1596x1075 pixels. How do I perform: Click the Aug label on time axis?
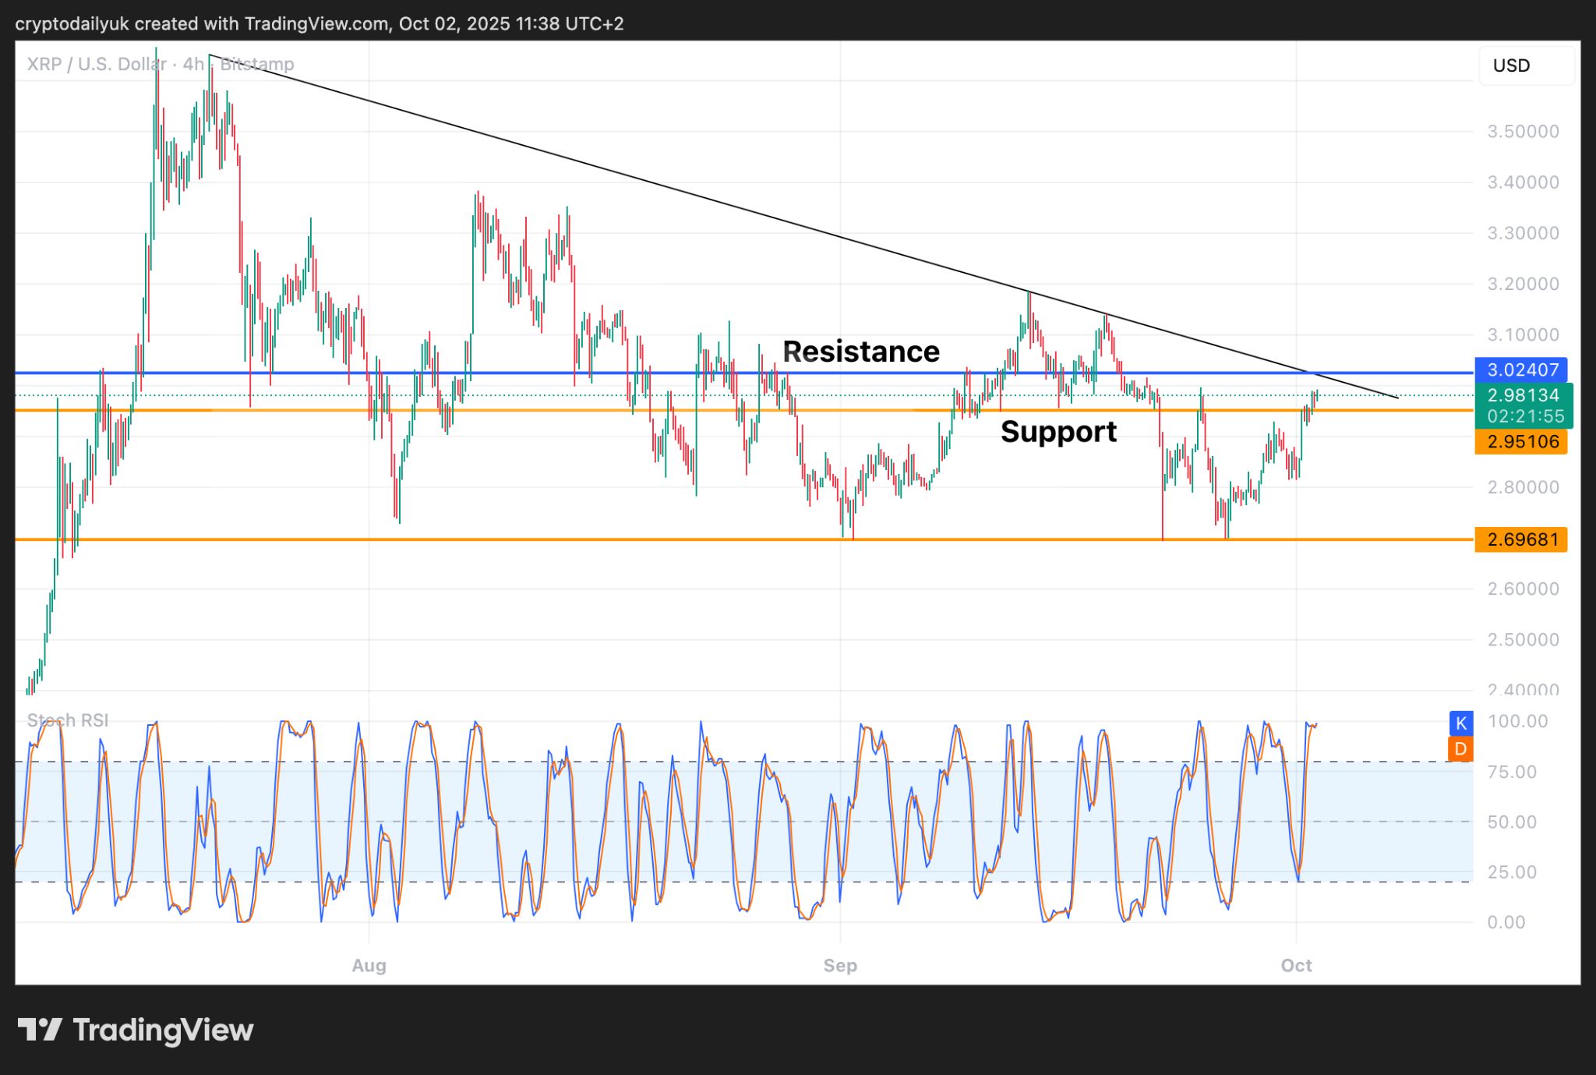point(369,965)
